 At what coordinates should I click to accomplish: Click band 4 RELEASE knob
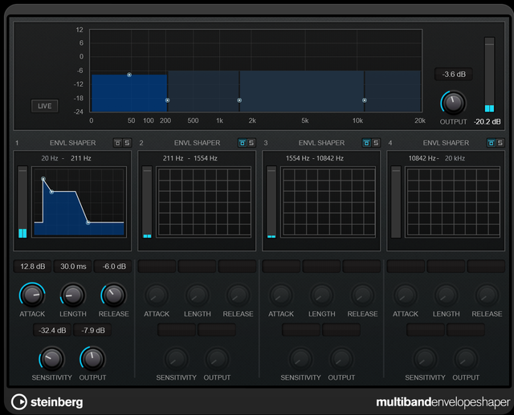point(487,295)
